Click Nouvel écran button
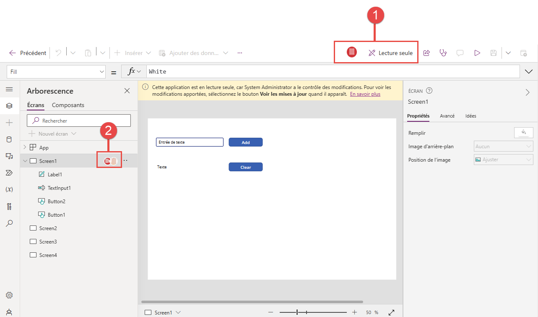 coord(53,134)
